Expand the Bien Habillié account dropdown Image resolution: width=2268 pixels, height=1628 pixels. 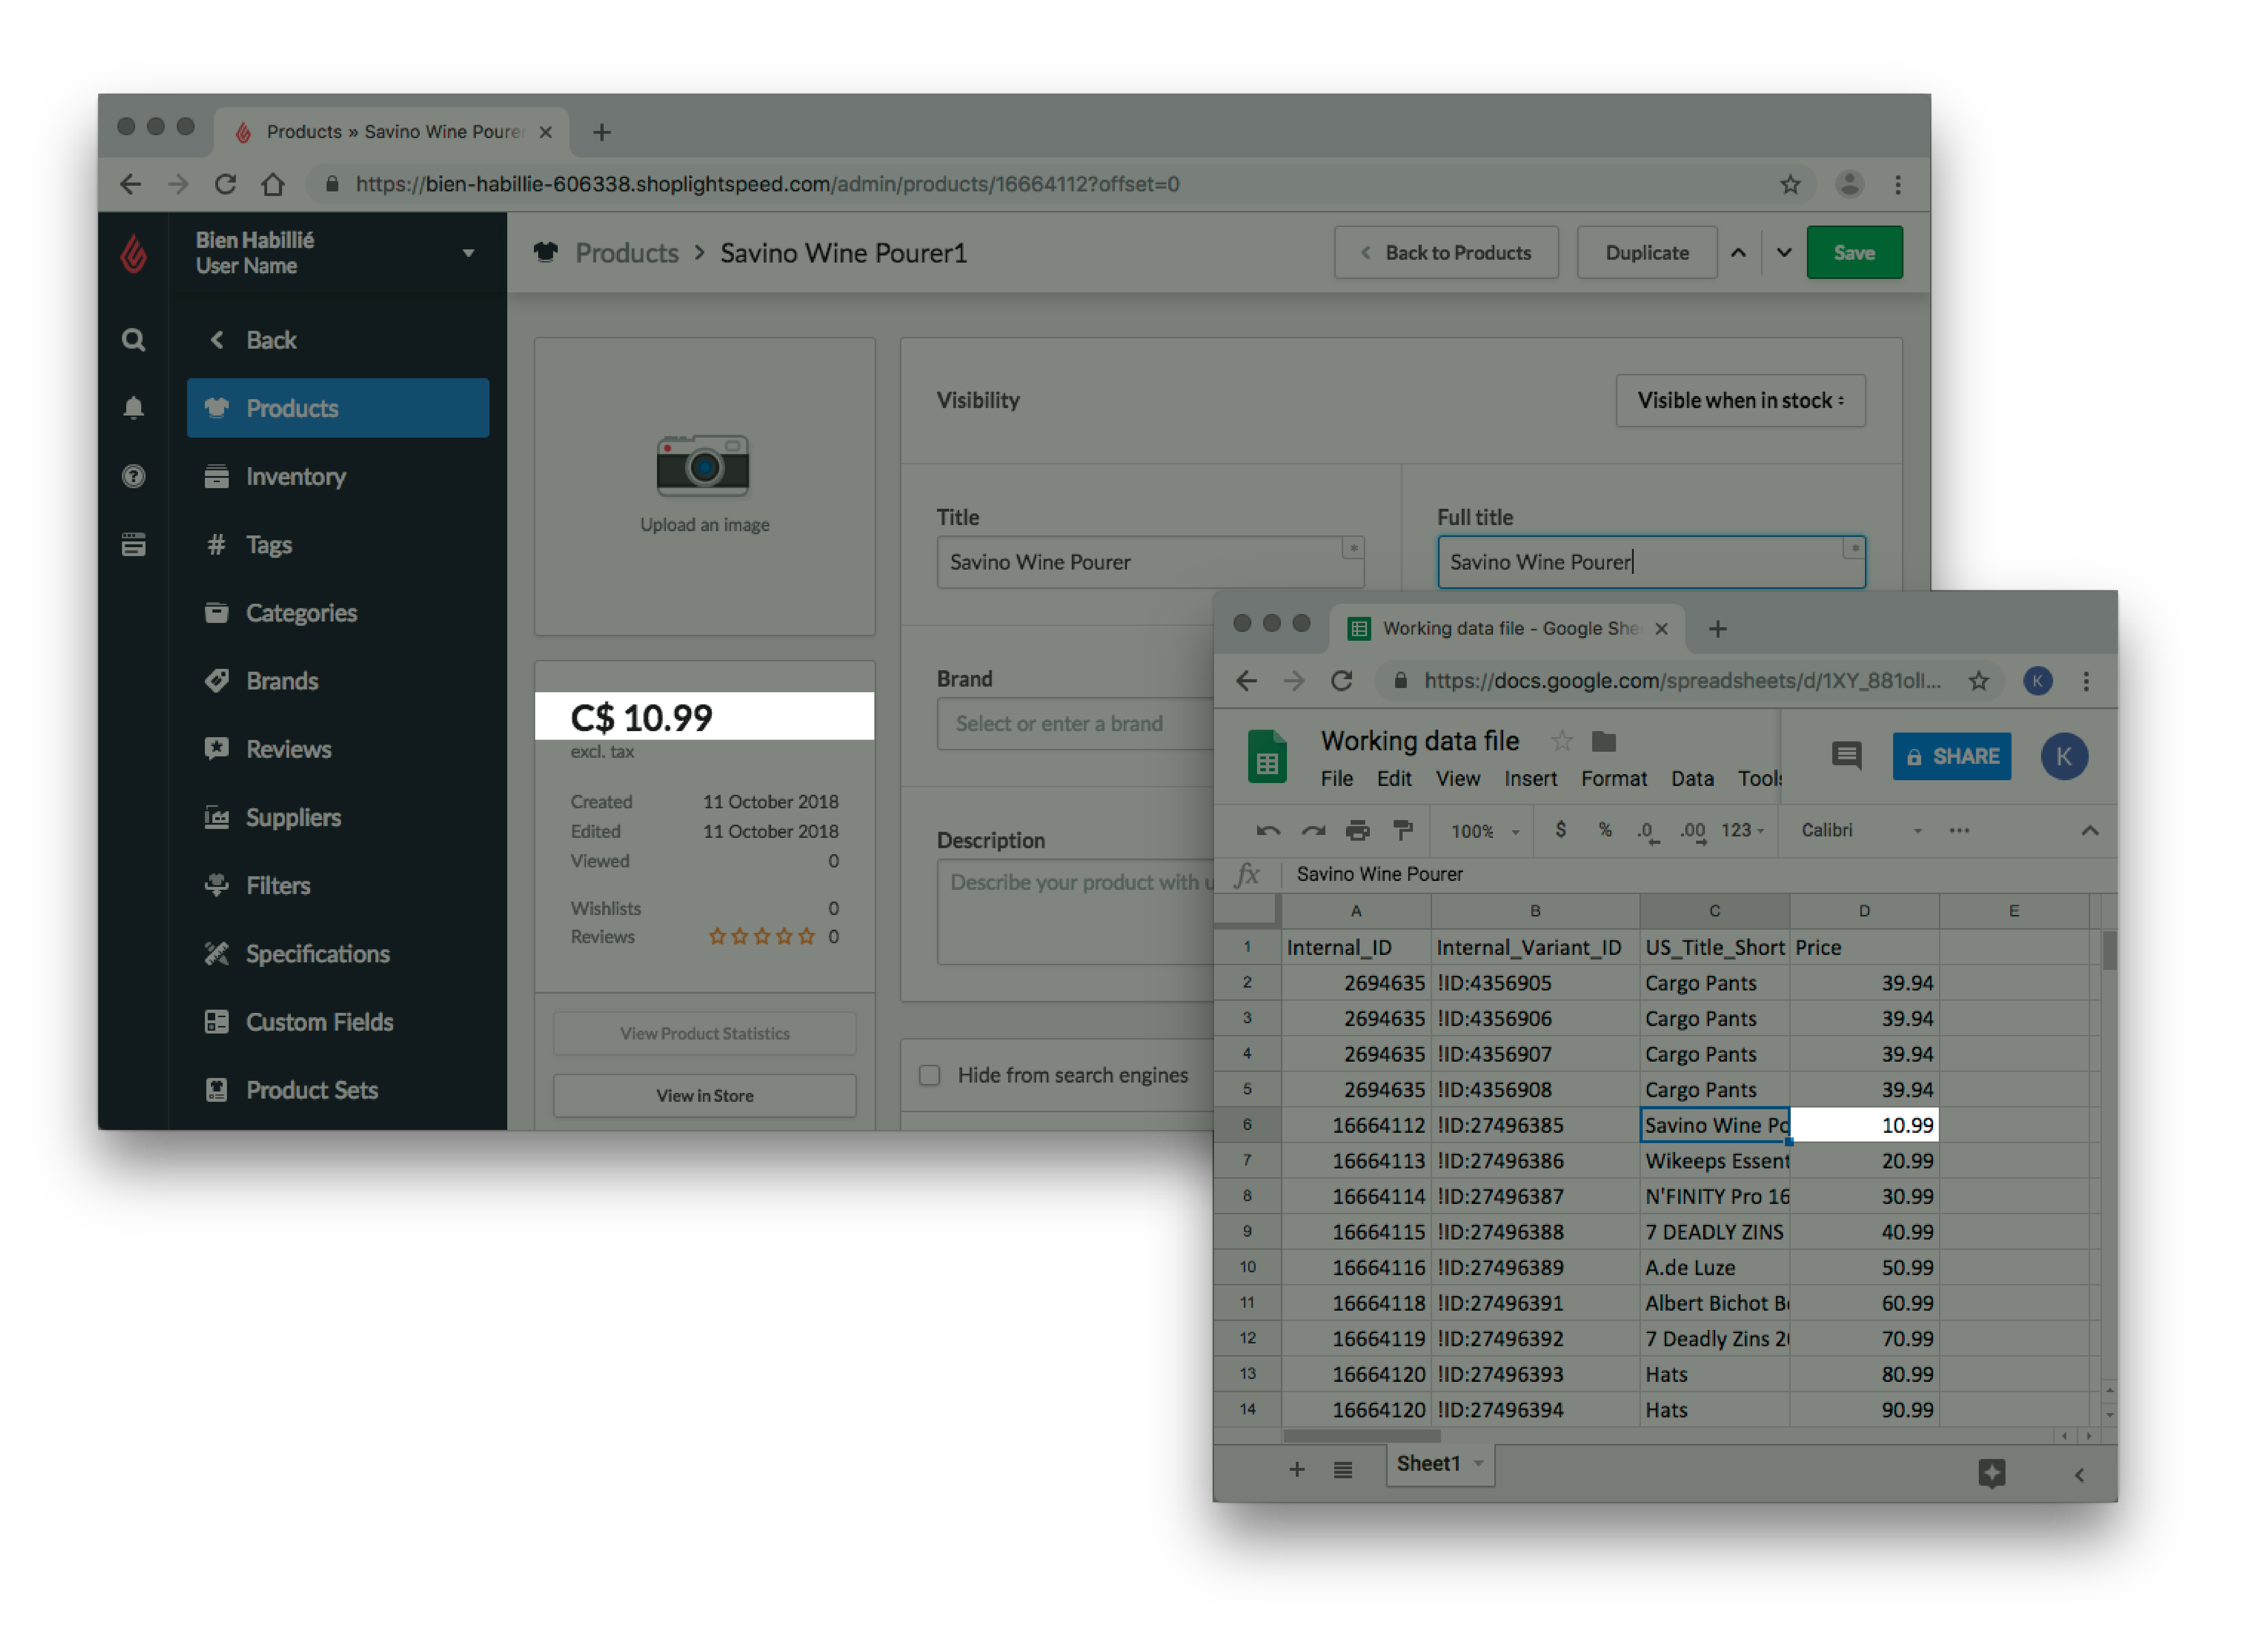468,253
